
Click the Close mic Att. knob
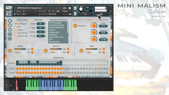[32, 49]
